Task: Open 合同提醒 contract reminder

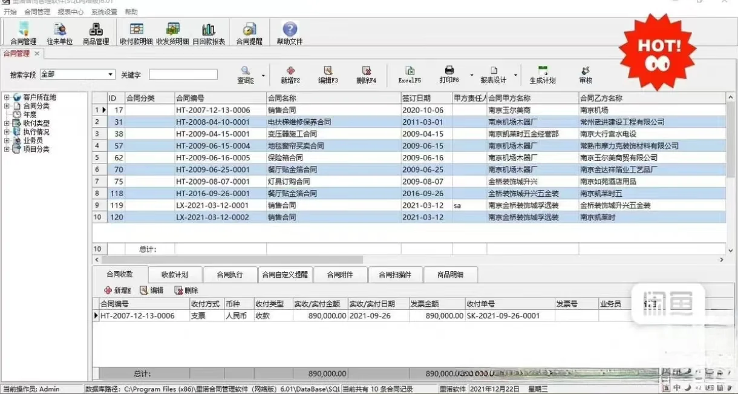Action: [249, 32]
